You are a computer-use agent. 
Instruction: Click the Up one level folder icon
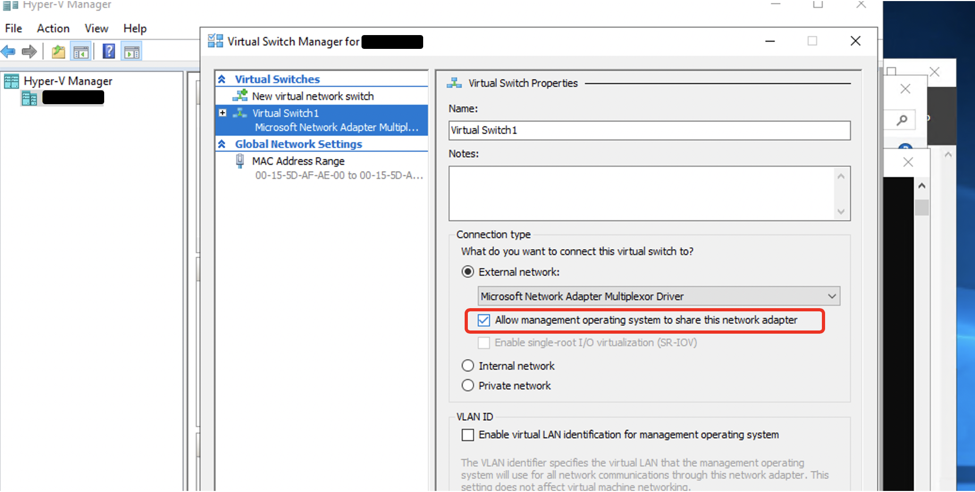coord(58,52)
